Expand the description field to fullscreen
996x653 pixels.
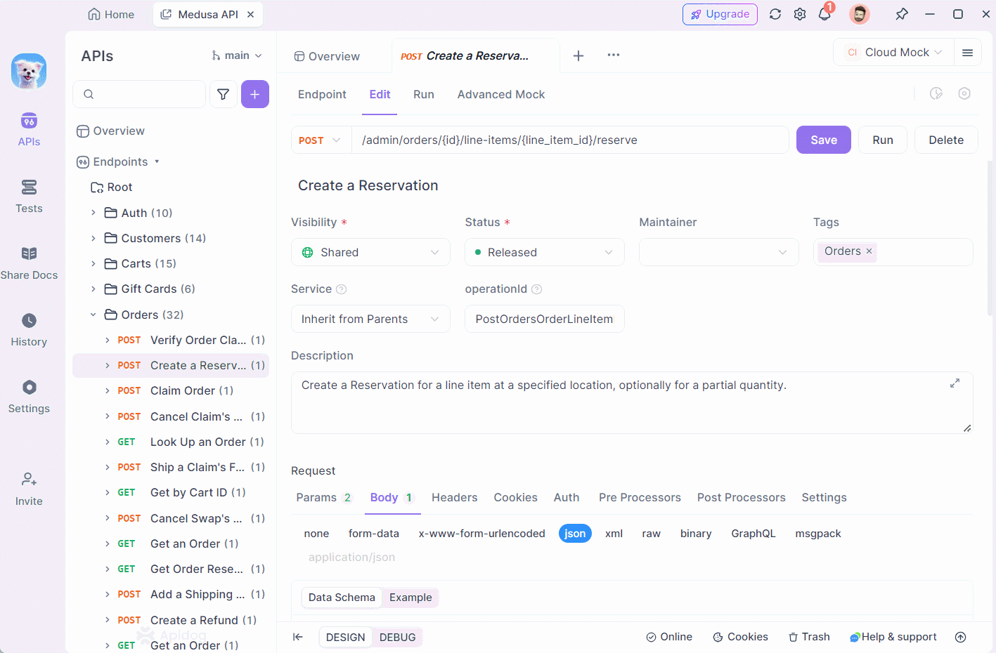coord(955,383)
